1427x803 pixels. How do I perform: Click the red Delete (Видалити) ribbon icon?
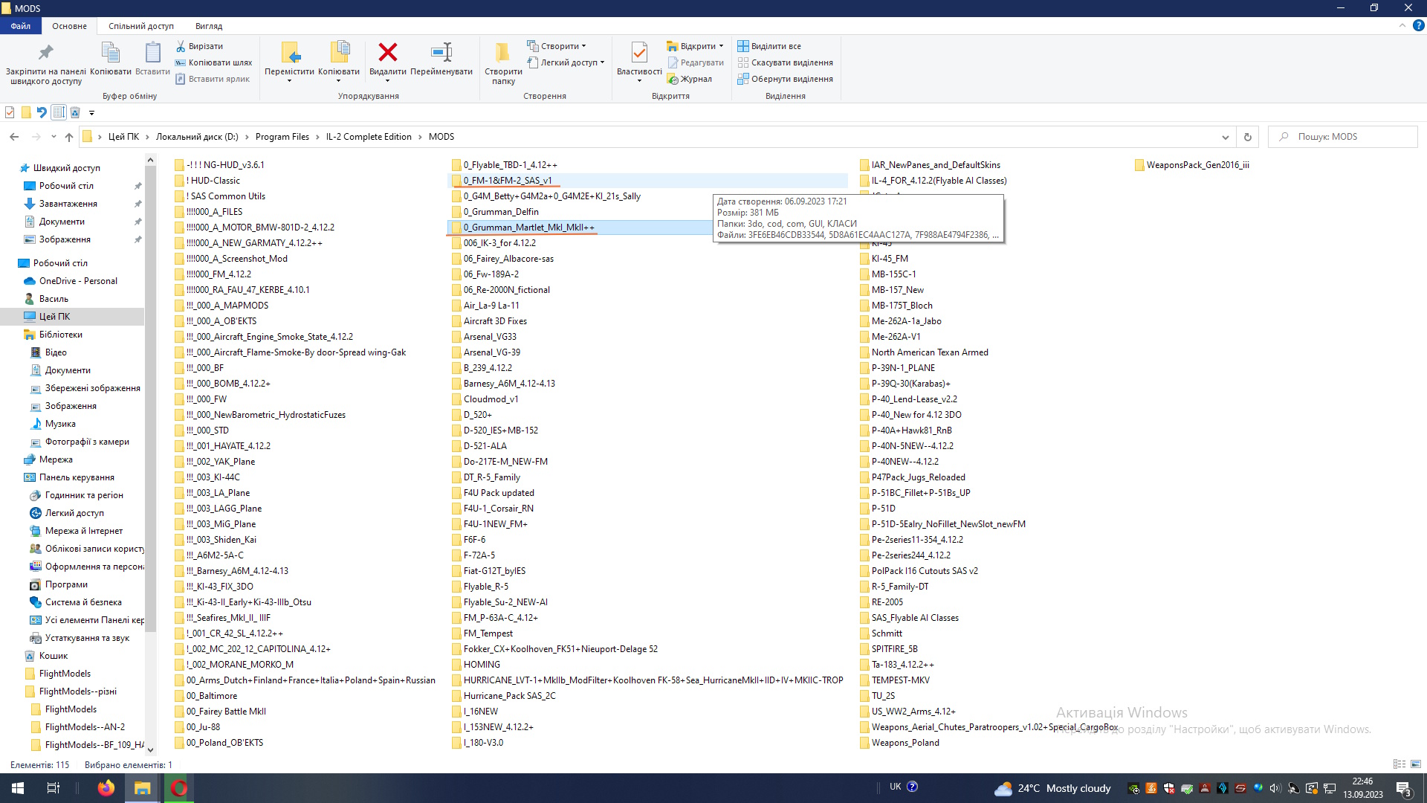point(387,52)
